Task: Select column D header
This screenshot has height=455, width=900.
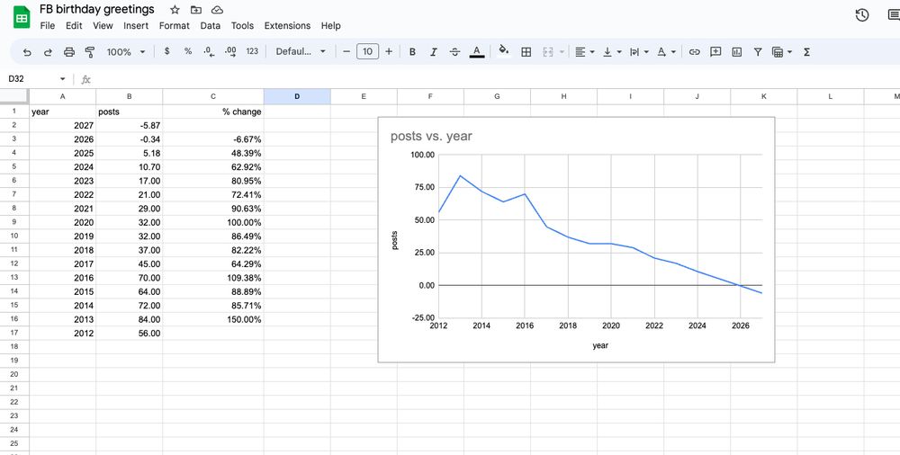Action: click(x=297, y=96)
